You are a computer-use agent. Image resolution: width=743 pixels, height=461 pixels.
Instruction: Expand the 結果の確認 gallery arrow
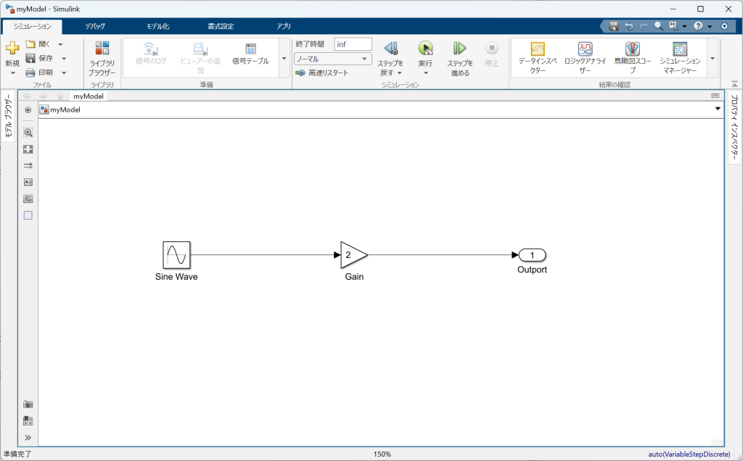point(713,59)
